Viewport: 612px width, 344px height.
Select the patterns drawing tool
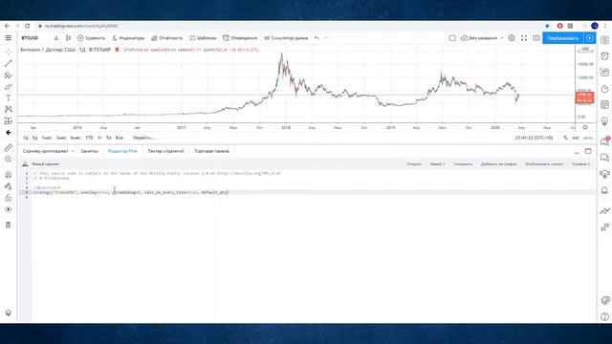pyautogui.click(x=9, y=109)
